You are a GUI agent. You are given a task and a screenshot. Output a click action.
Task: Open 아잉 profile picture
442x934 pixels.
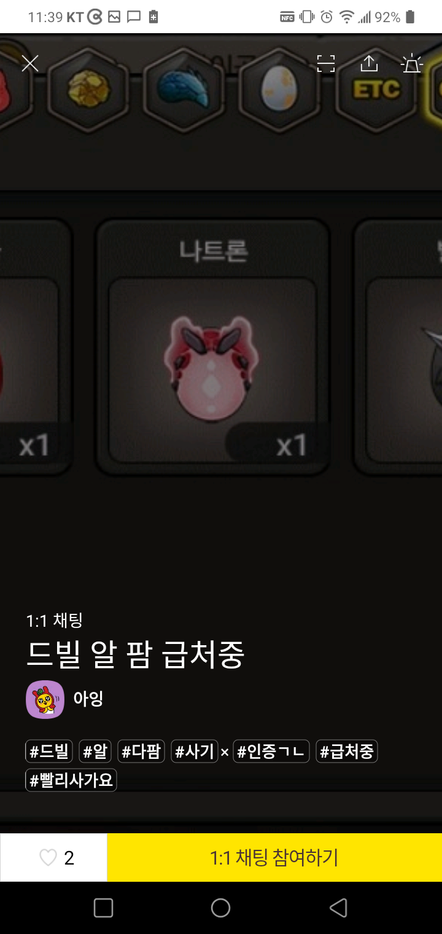45,699
